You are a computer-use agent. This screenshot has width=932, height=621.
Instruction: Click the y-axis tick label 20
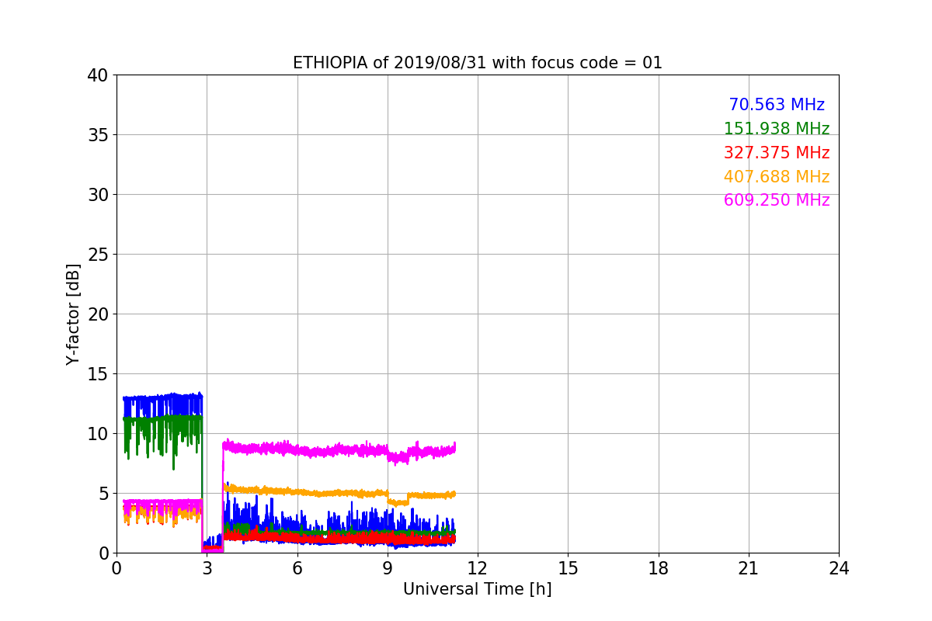pos(97,314)
